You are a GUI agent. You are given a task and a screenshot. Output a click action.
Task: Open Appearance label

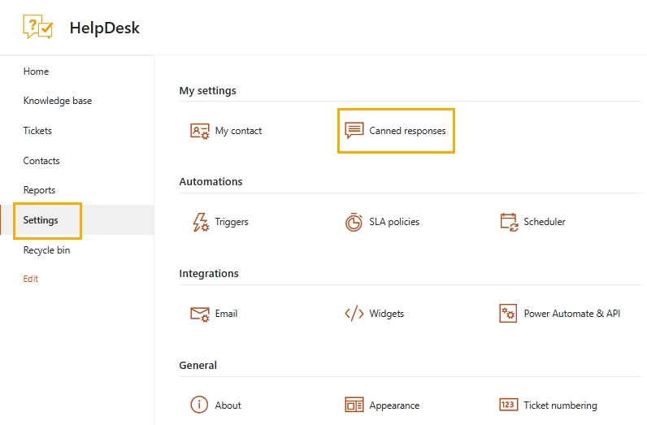[x=394, y=405]
